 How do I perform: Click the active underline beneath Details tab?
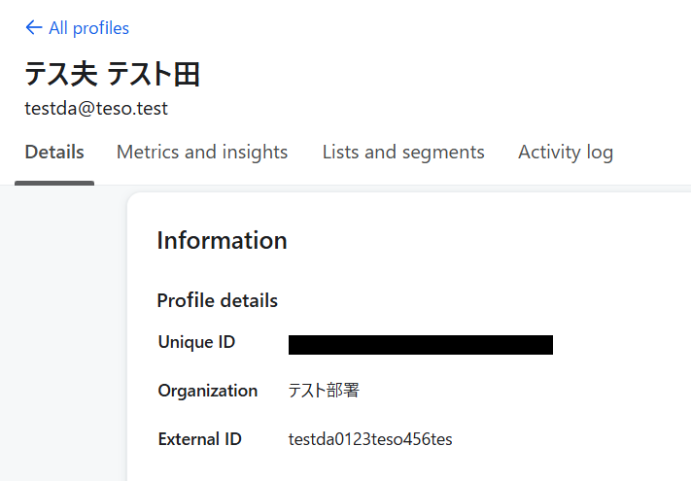click(x=54, y=182)
